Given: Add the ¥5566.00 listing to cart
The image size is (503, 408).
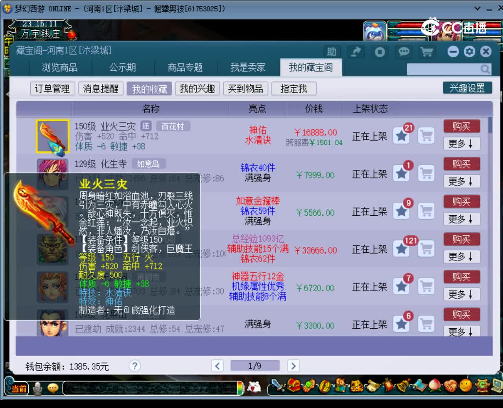Looking at the screenshot, I should tap(426, 211).
